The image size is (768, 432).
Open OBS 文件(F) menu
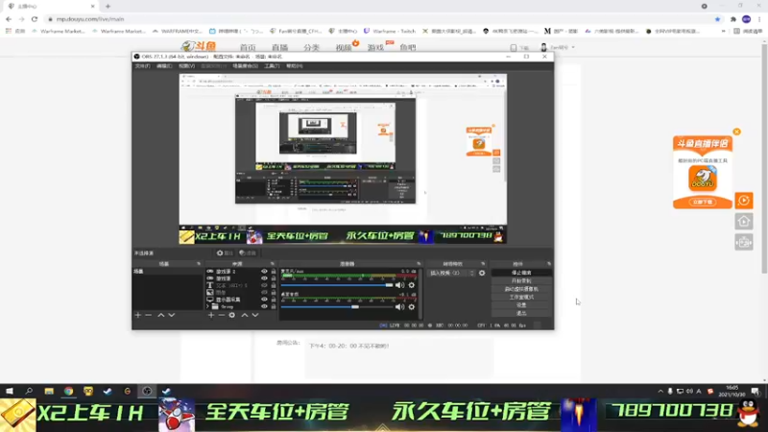coord(142,66)
